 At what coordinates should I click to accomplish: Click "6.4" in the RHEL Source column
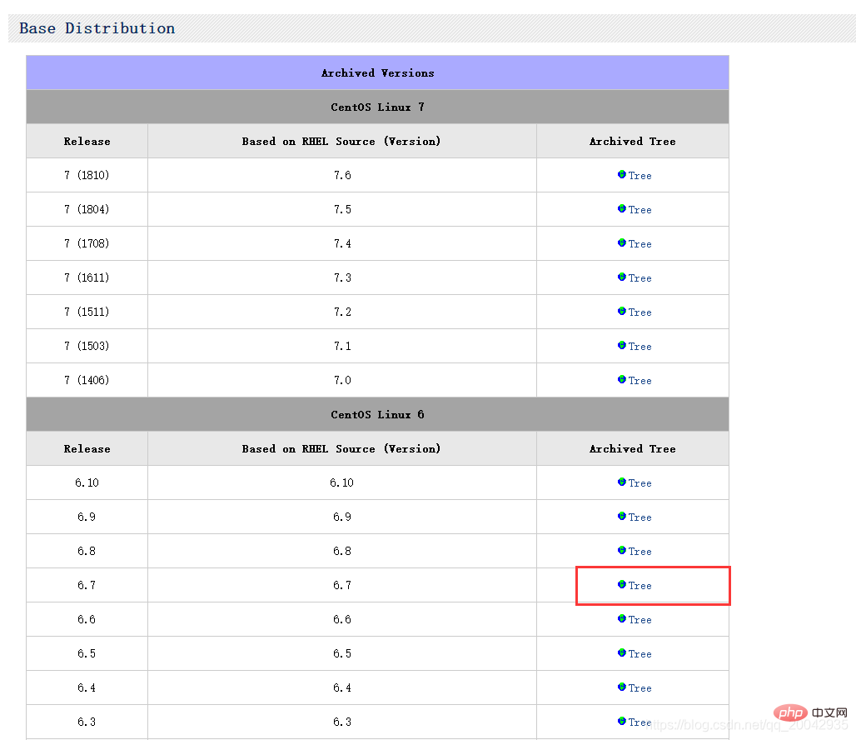coord(342,688)
